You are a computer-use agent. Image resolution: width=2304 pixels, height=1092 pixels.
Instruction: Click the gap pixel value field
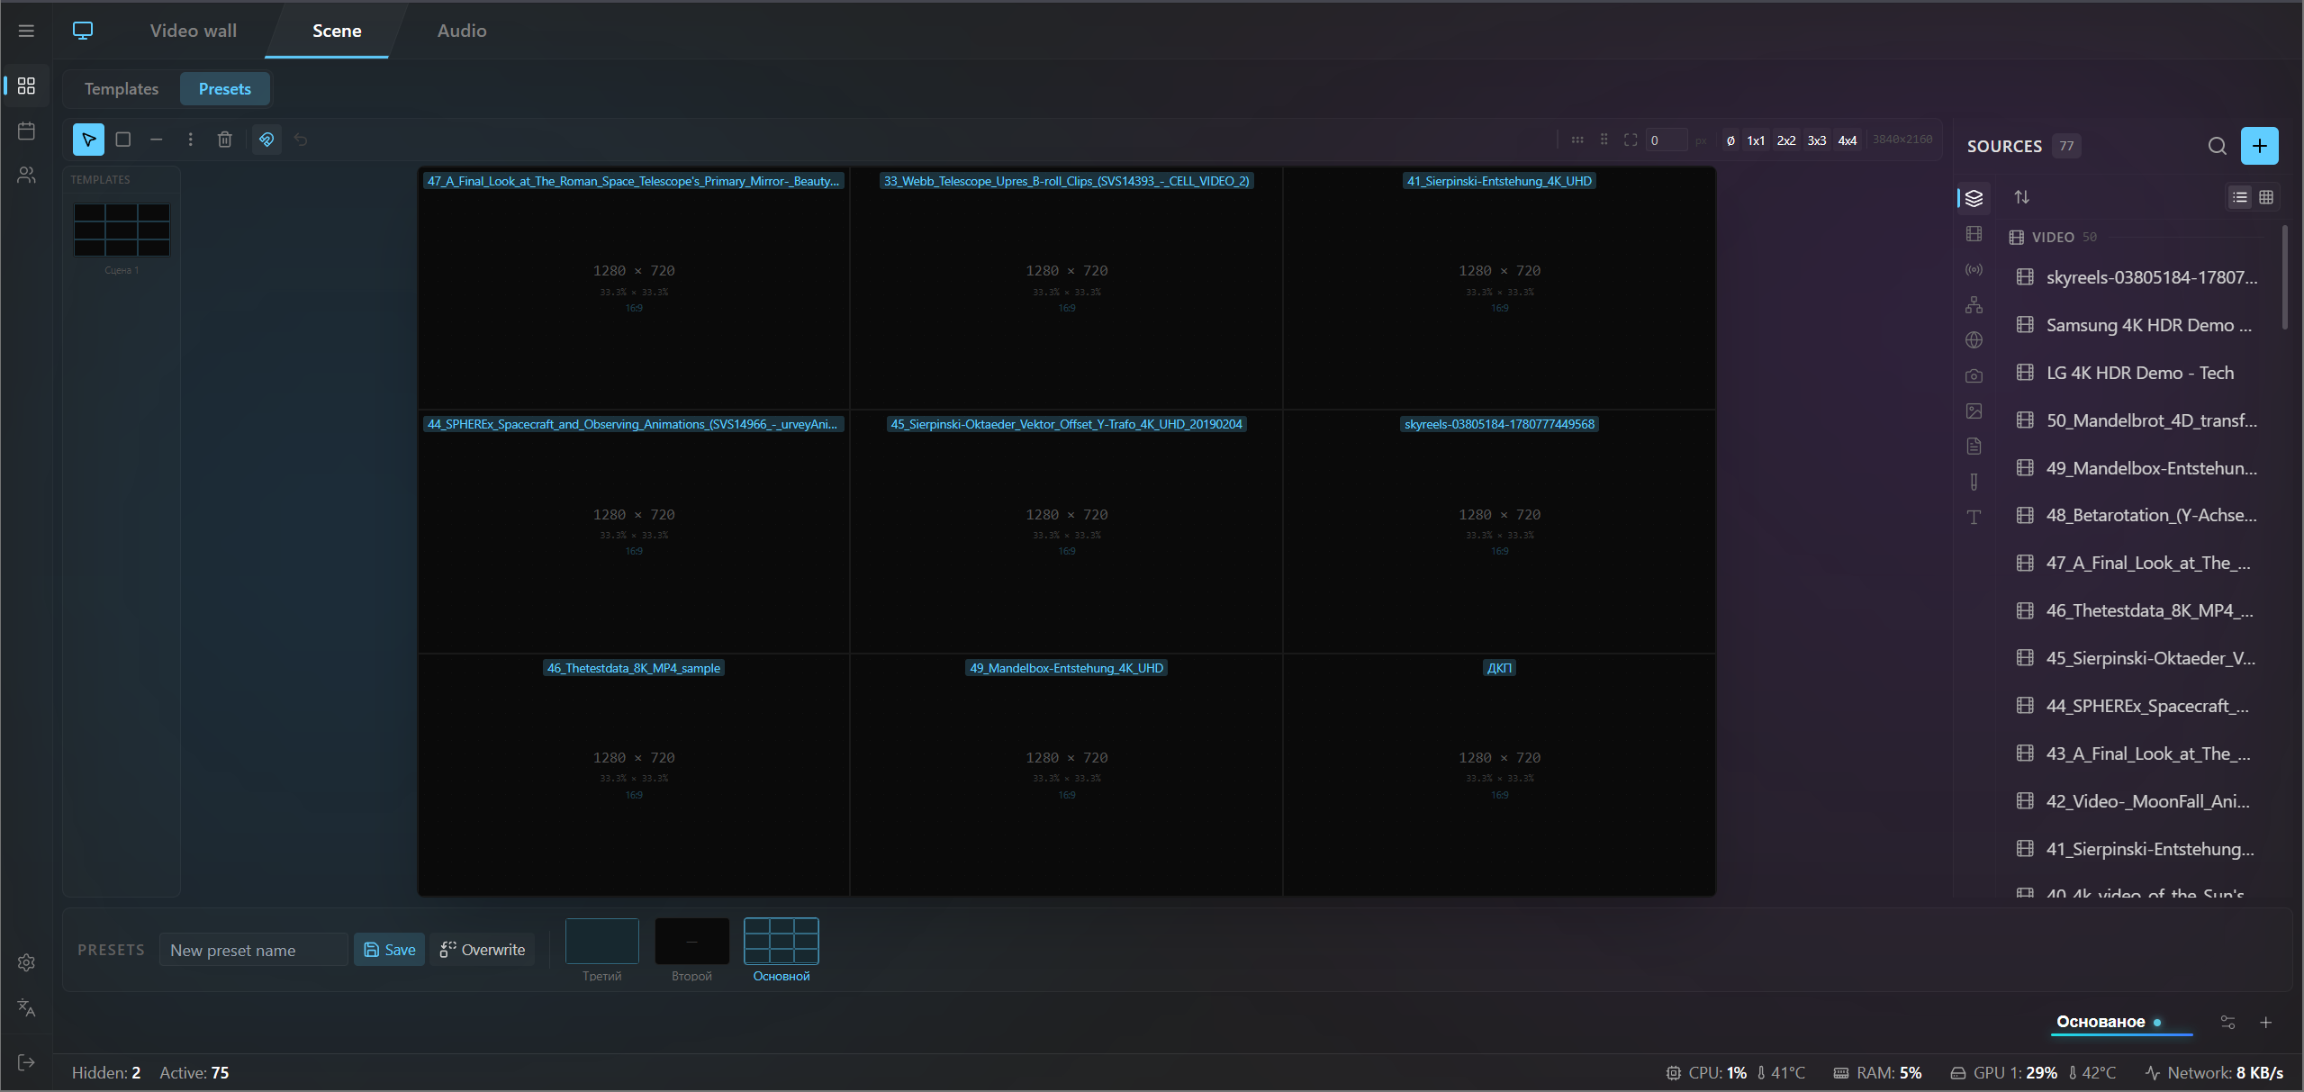pos(1666,140)
